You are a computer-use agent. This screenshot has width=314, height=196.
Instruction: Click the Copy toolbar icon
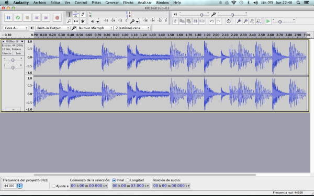[x=182, y=21]
